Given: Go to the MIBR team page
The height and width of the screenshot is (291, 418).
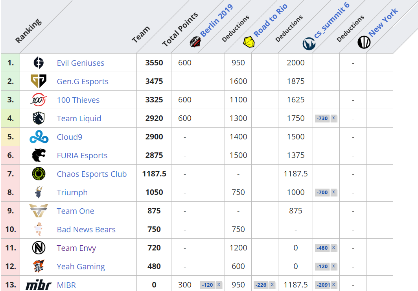Looking at the screenshot, I should click(66, 285).
